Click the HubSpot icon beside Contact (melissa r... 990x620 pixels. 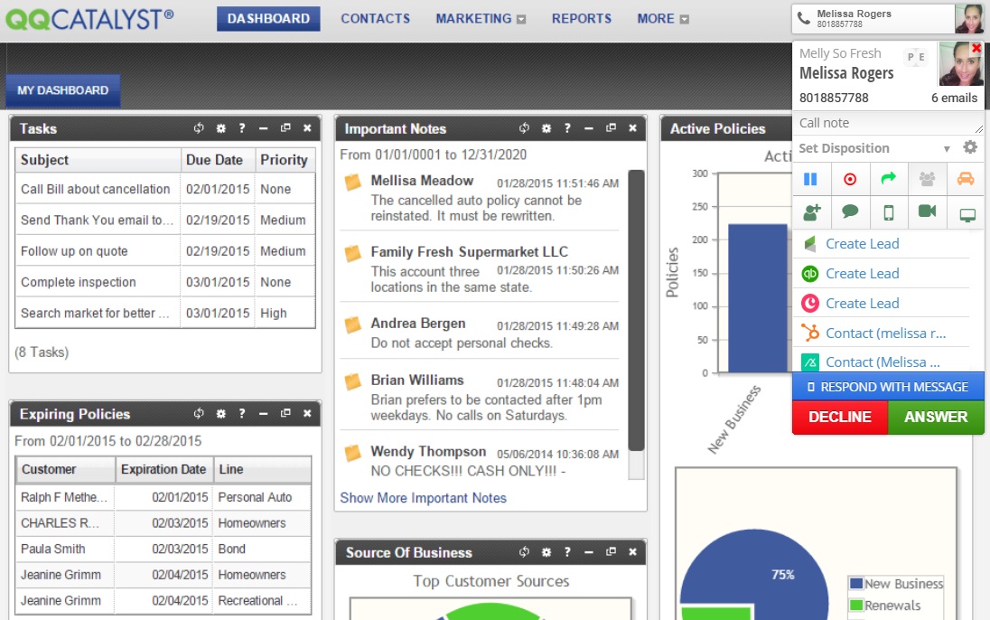[x=810, y=333]
